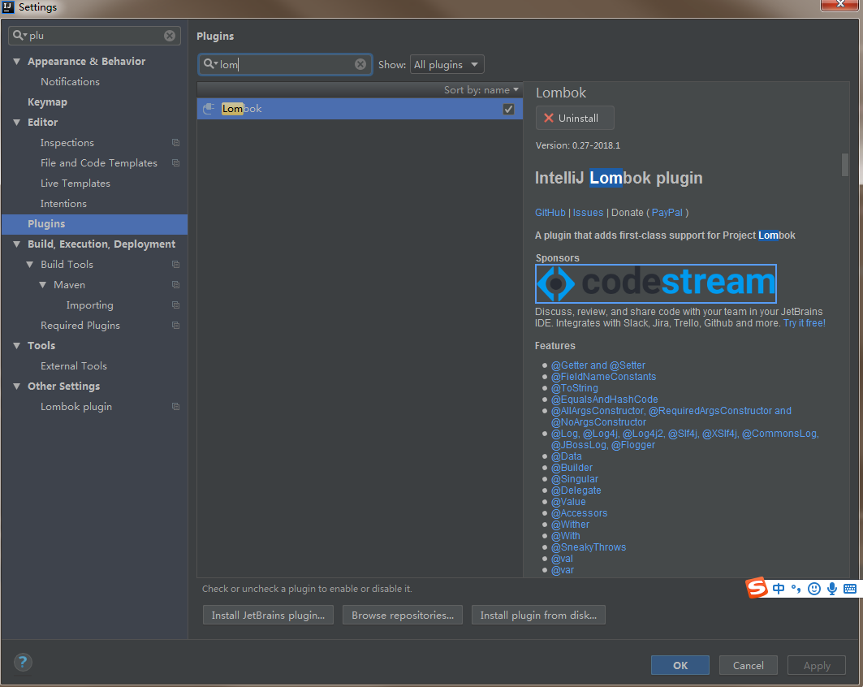Open the @SneakyThrows feature link
This screenshot has height=687, width=863.
pyautogui.click(x=589, y=547)
